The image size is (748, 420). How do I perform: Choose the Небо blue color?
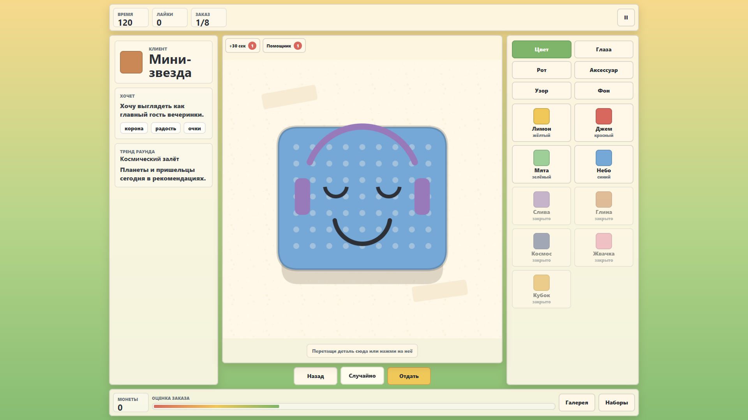pos(603,164)
